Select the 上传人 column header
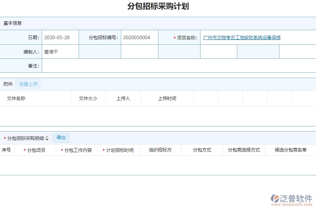This screenshot has width=316, height=210. 123,98
